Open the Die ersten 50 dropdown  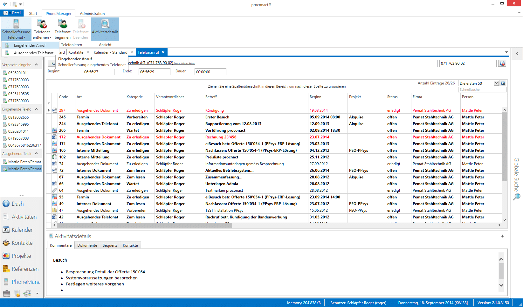click(496, 83)
